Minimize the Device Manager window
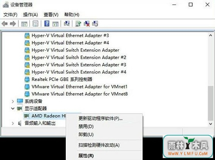 (174, 5)
